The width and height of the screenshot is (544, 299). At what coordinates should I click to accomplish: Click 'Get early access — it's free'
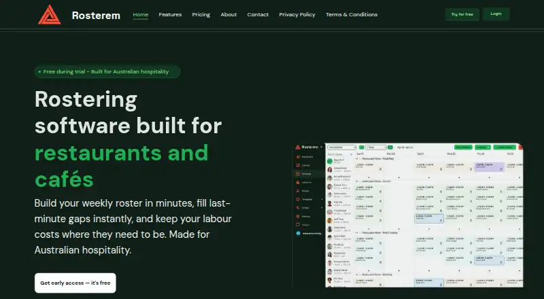click(75, 283)
